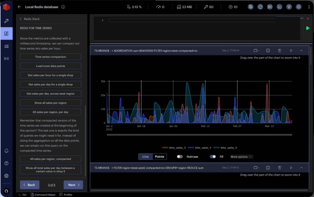The width and height of the screenshot is (314, 197).
Task: Toggle the Fill switch off
Action: [213, 156]
